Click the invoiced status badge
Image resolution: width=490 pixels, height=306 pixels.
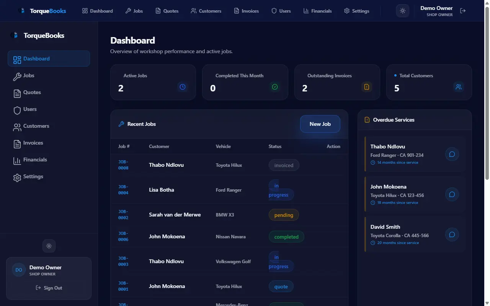pos(284,165)
